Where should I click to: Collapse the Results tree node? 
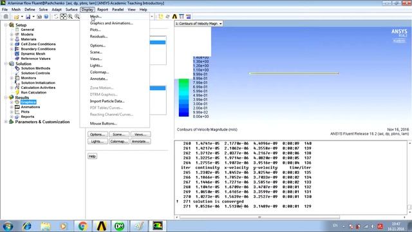6,97
